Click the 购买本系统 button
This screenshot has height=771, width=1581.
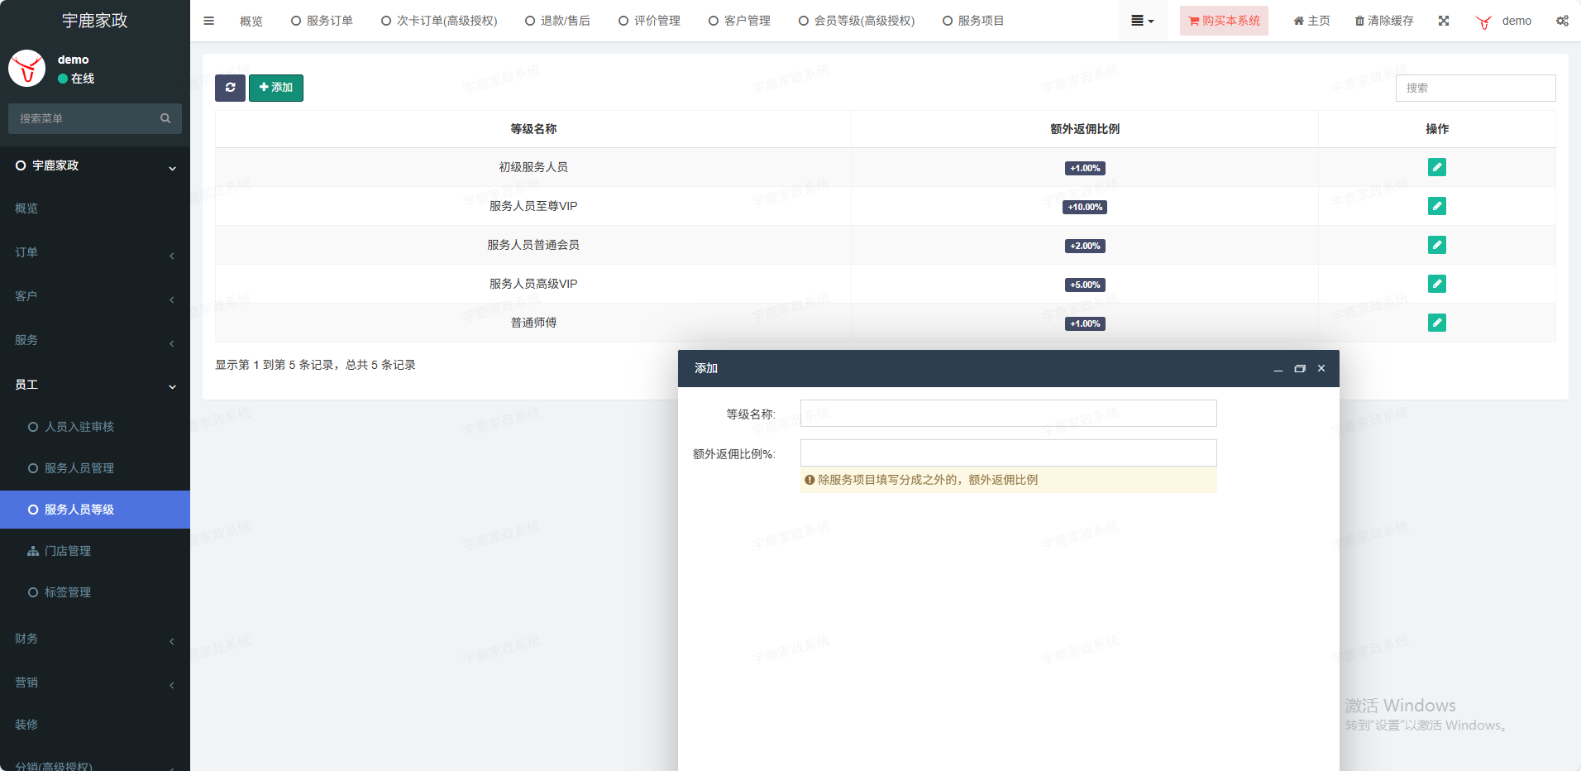click(1224, 21)
